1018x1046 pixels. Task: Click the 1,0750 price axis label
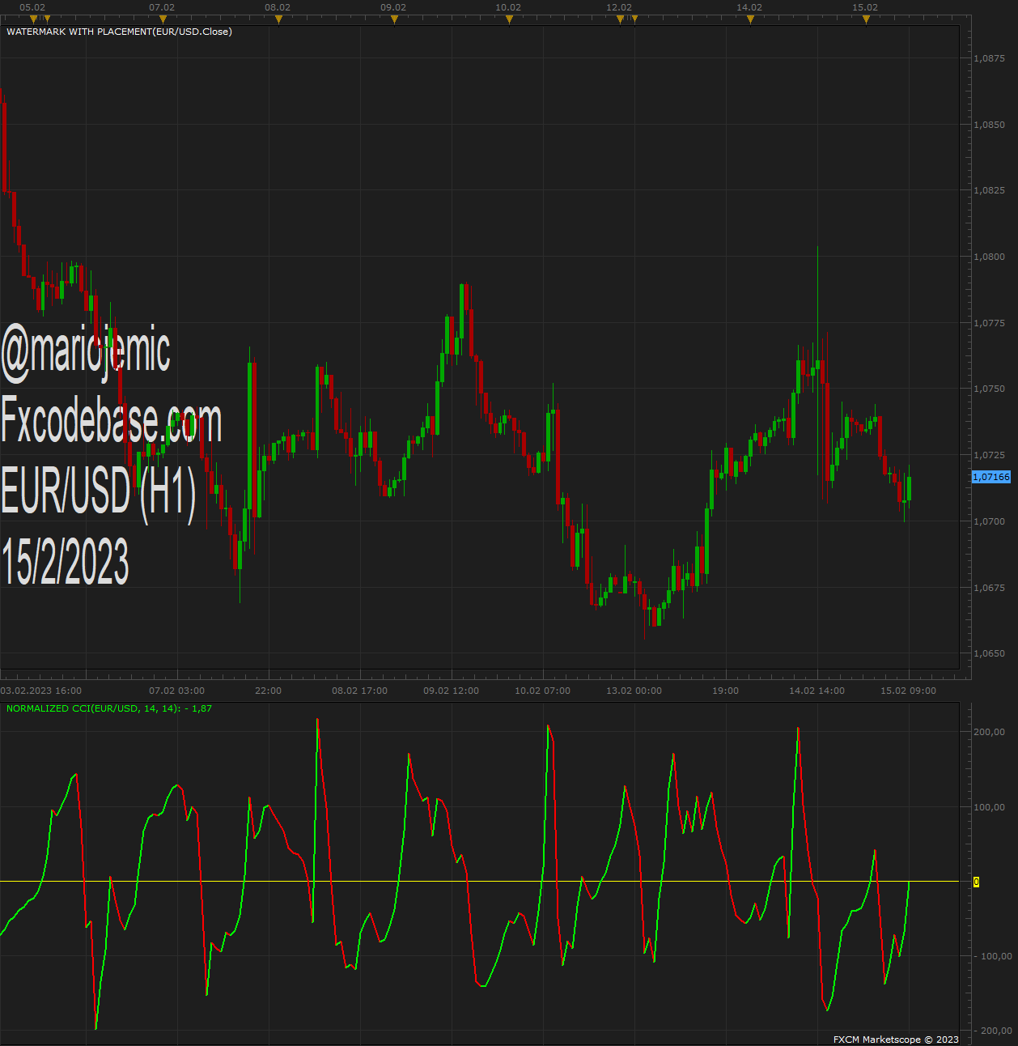point(989,389)
